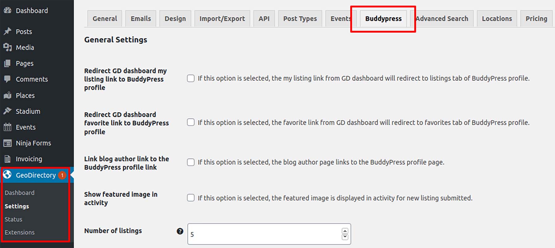Screen dimensions: 555x248
Task: Switch to the Events settings tab
Action: tap(340, 19)
